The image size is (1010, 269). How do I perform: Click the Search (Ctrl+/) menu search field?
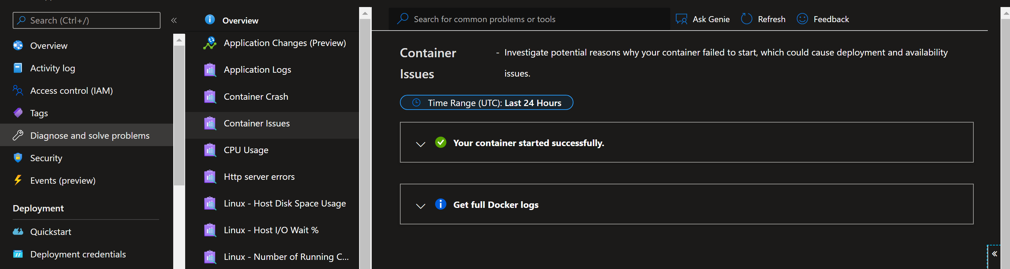tap(87, 20)
